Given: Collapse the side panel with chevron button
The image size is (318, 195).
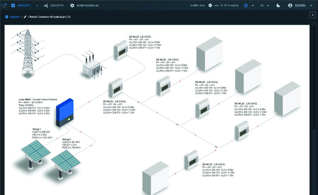Looking at the screenshot, I should (x=312, y=15).
